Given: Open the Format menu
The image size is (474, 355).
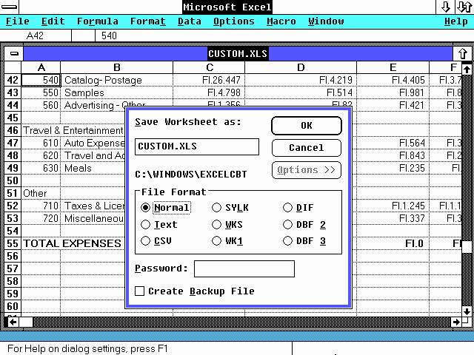Looking at the screenshot, I should click(x=148, y=21).
